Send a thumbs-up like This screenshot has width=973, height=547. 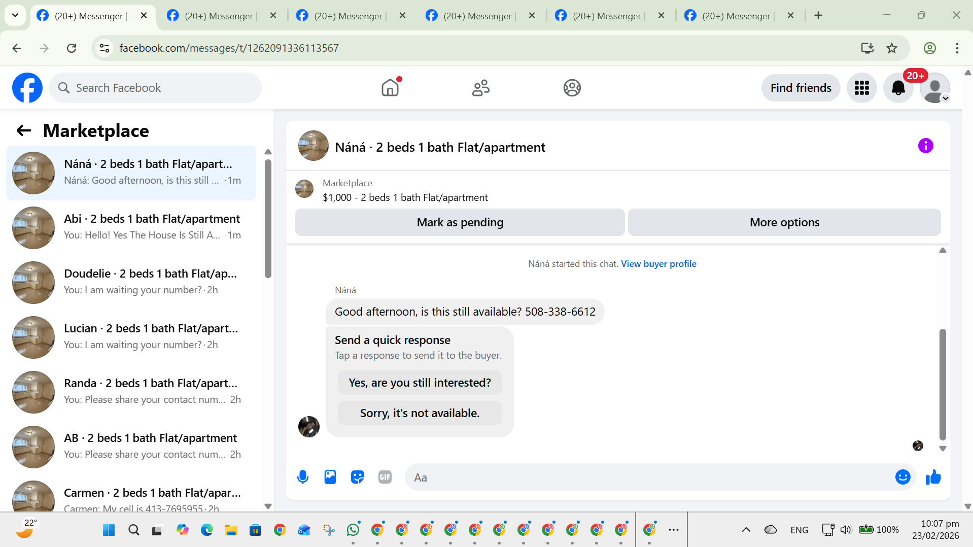933,477
